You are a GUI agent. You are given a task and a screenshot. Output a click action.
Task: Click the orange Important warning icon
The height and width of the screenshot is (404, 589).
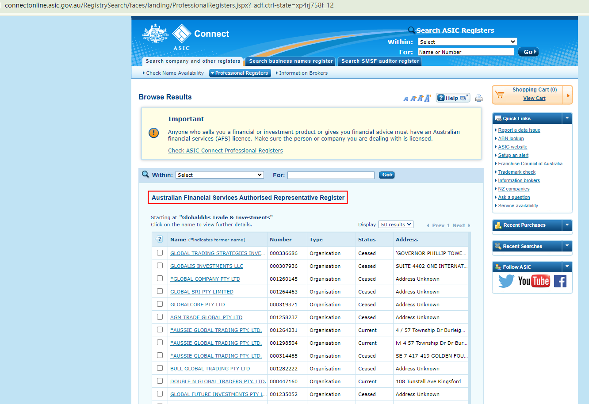point(154,133)
